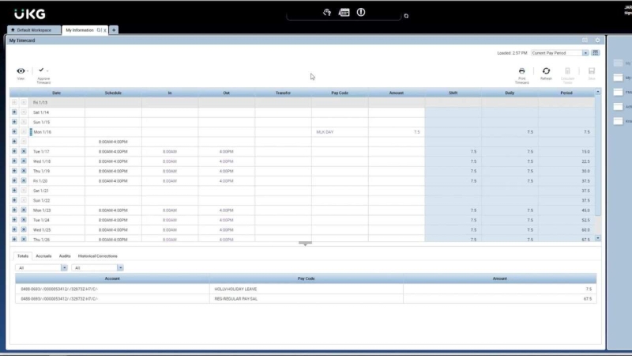Add a new workspace tab with plus button

click(114, 30)
